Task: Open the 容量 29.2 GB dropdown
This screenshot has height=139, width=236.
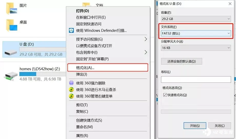Action: point(196,19)
